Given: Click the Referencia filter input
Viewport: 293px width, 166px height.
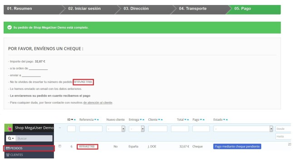Looking at the screenshot, I should [91, 129].
